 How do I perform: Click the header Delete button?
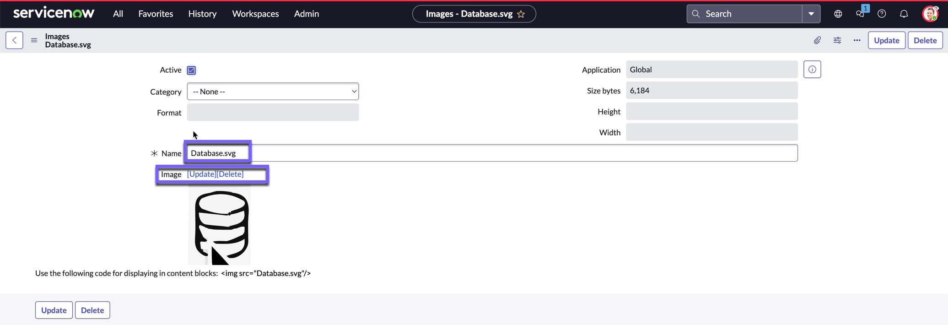pos(925,40)
